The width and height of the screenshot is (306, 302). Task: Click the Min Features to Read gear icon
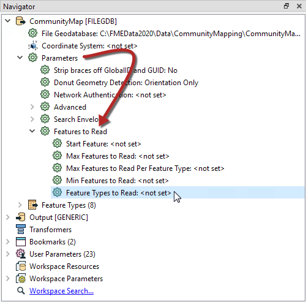(57, 180)
